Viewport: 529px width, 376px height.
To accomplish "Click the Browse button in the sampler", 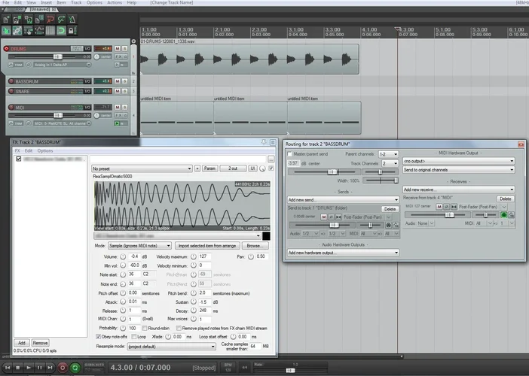I will [255, 246].
